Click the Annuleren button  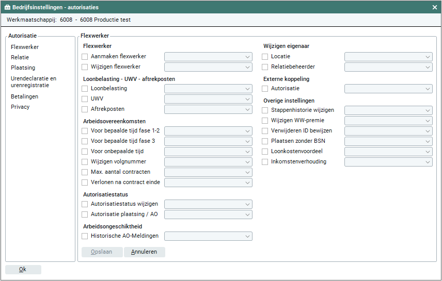(x=144, y=252)
